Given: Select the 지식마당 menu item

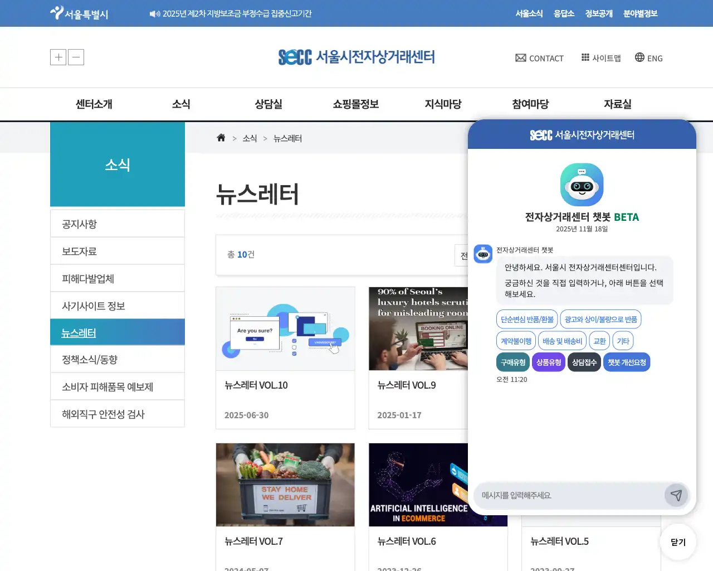Looking at the screenshot, I should pos(443,104).
